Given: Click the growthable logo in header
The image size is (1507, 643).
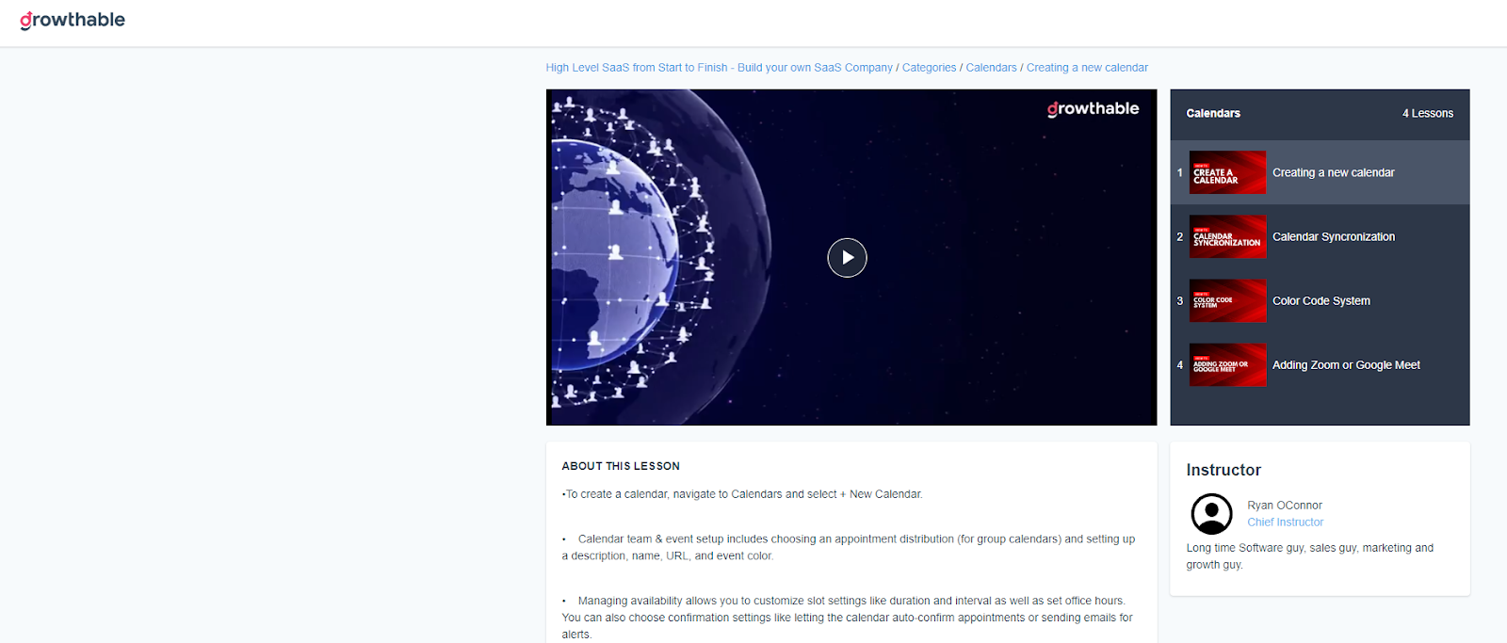Looking at the screenshot, I should (x=73, y=20).
